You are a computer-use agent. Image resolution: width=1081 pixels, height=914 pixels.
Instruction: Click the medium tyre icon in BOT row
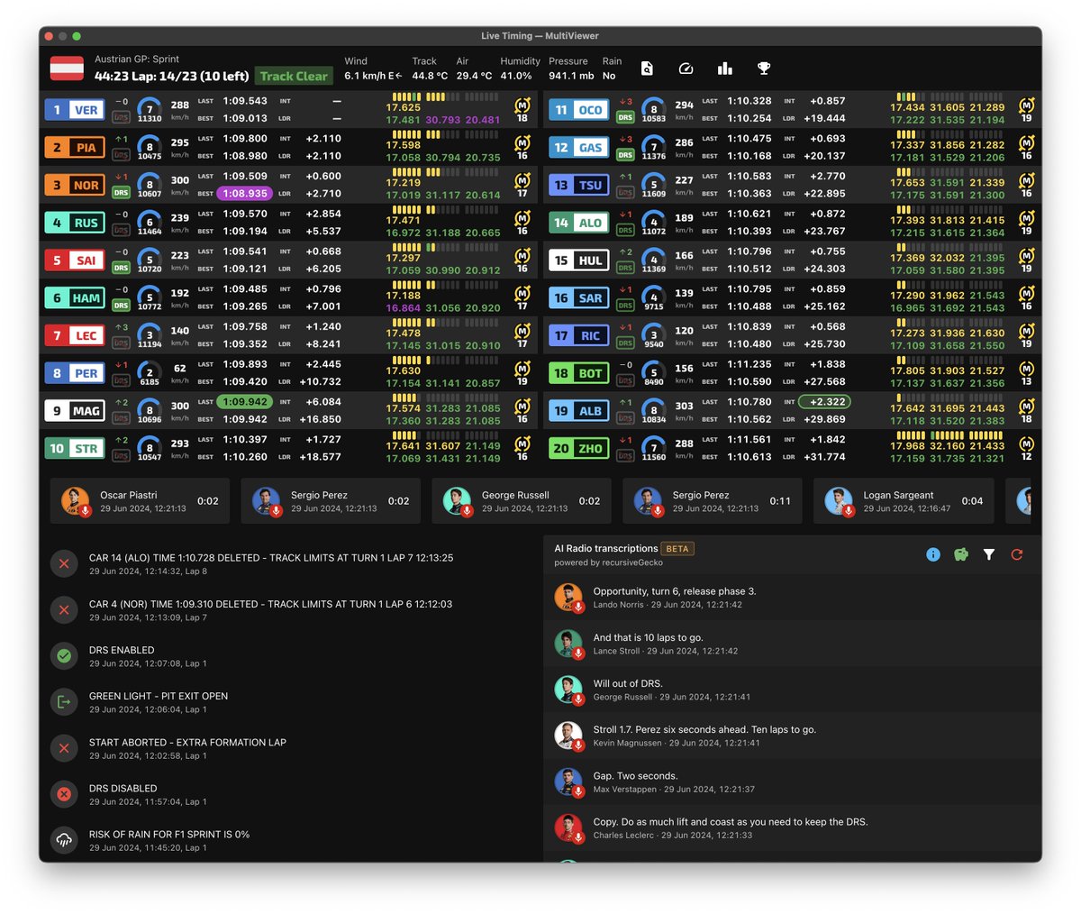click(x=1026, y=369)
